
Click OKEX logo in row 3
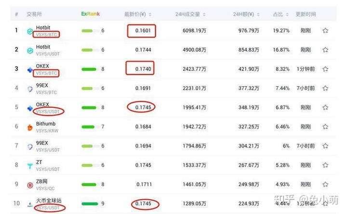point(30,70)
